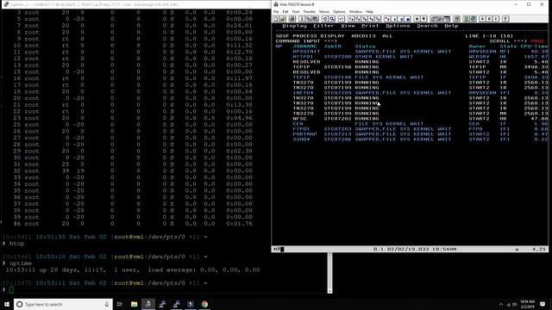Click the FTPD1 job name in SDSF

click(x=301, y=129)
